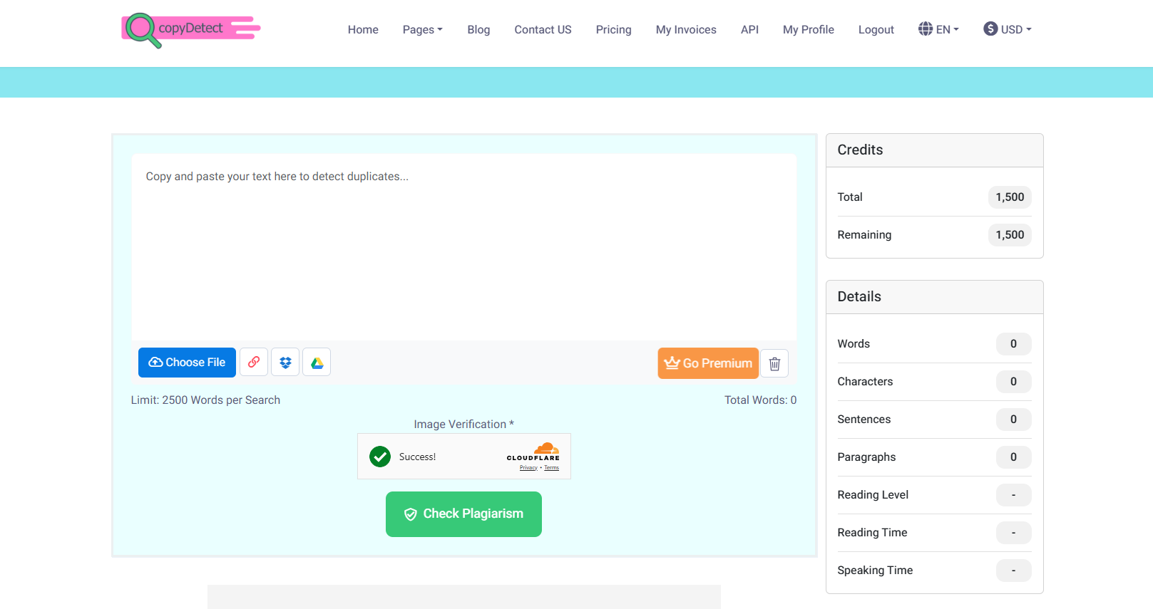Open the API page

pyautogui.click(x=749, y=30)
